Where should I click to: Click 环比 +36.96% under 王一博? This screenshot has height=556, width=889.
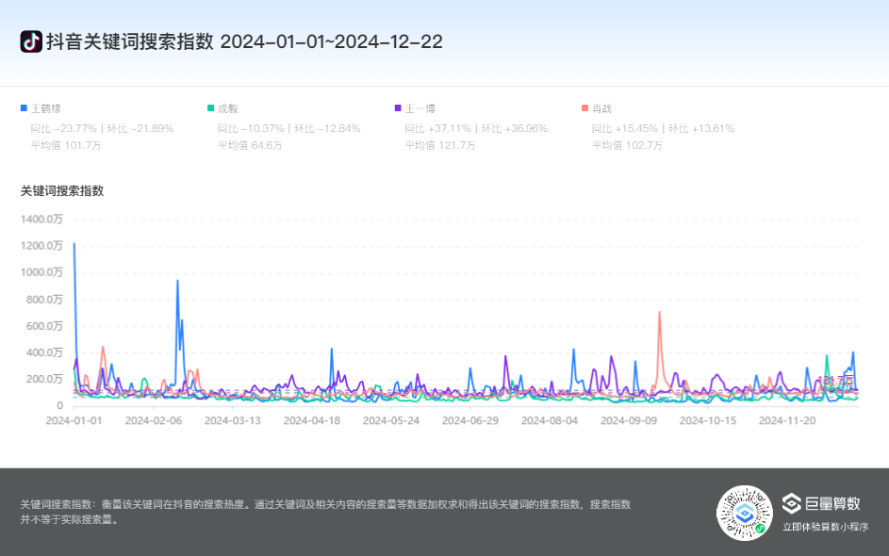tap(514, 129)
